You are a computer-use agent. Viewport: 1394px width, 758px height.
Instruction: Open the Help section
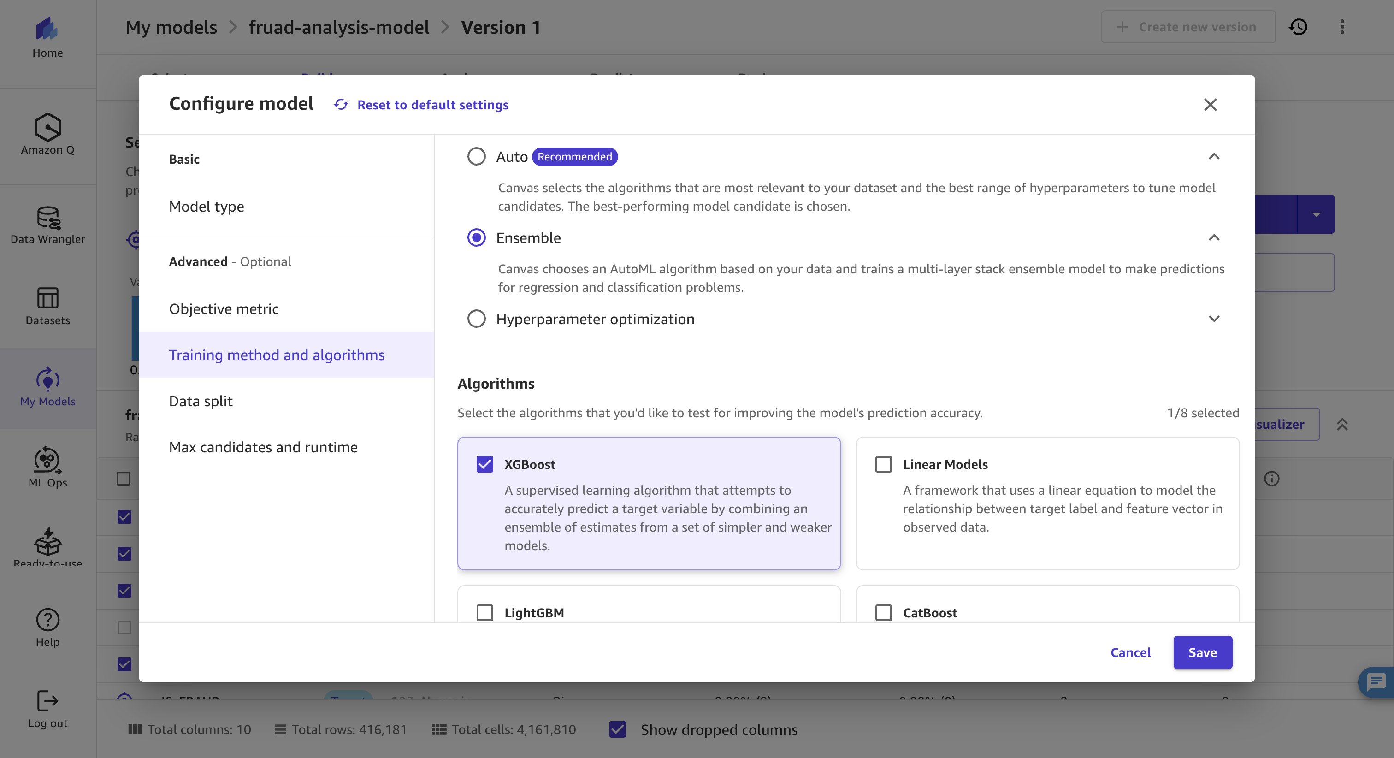click(x=47, y=628)
